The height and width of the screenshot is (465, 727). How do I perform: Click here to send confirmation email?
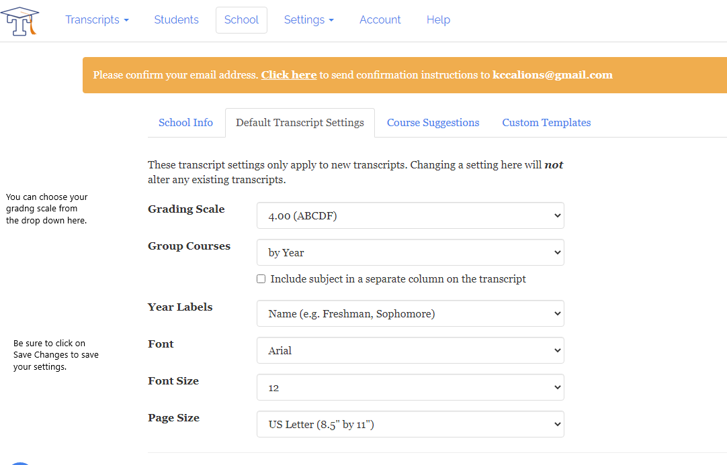pos(288,75)
